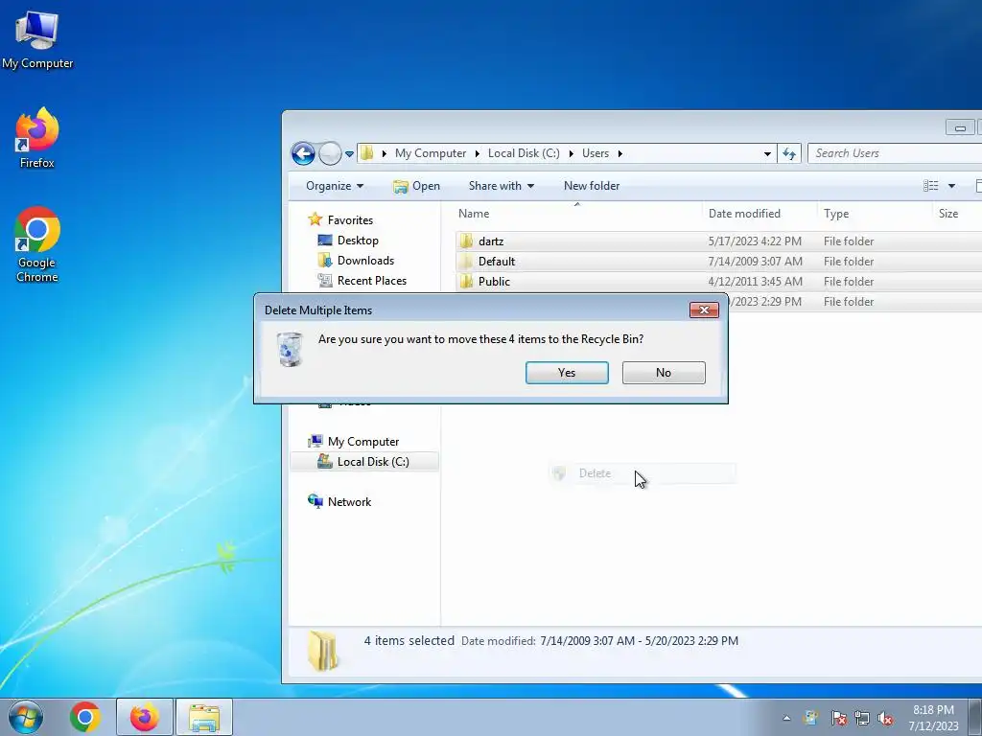This screenshot has height=736, width=982.
Task: Click 4/12/2011 3:45 AM date cell
Action: pyautogui.click(x=755, y=281)
